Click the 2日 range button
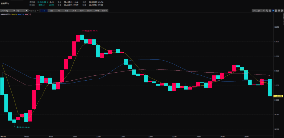284x138 pixels. (51, 11)
